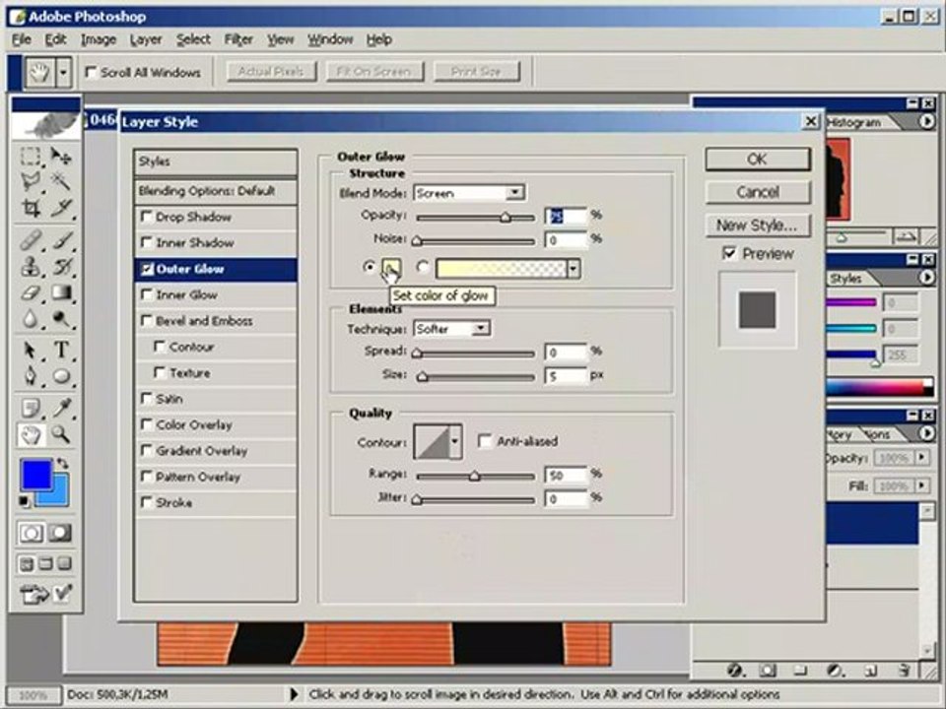
Task: Open the Styles panel flyout menu
Action: tap(926, 278)
